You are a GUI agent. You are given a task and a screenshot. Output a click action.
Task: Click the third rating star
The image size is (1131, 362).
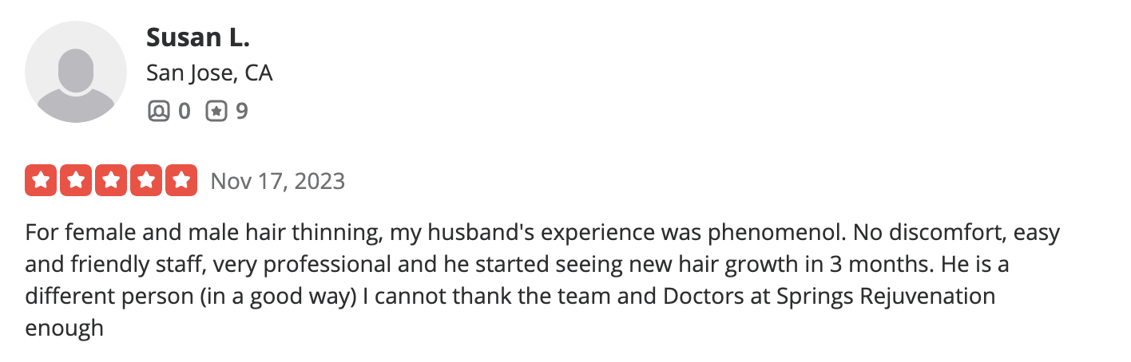coord(111,181)
